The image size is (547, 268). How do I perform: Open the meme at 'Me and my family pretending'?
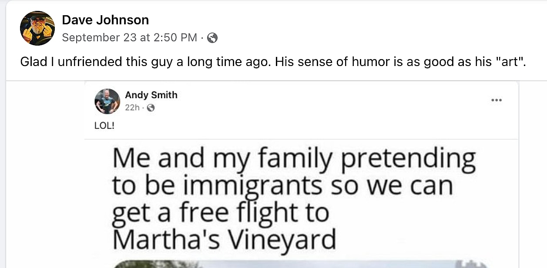(294, 159)
